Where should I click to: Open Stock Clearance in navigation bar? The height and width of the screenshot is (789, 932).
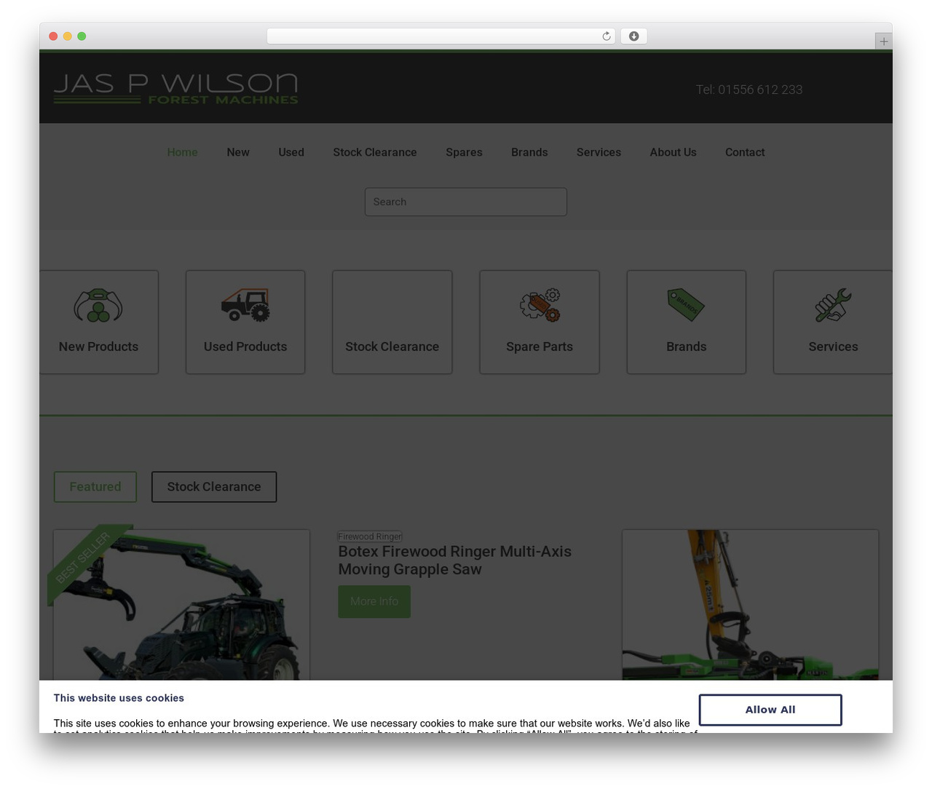click(375, 152)
